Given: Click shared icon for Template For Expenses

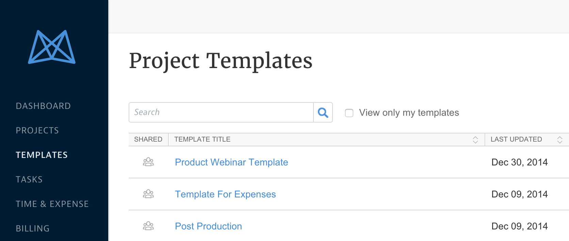Looking at the screenshot, I should [x=148, y=194].
